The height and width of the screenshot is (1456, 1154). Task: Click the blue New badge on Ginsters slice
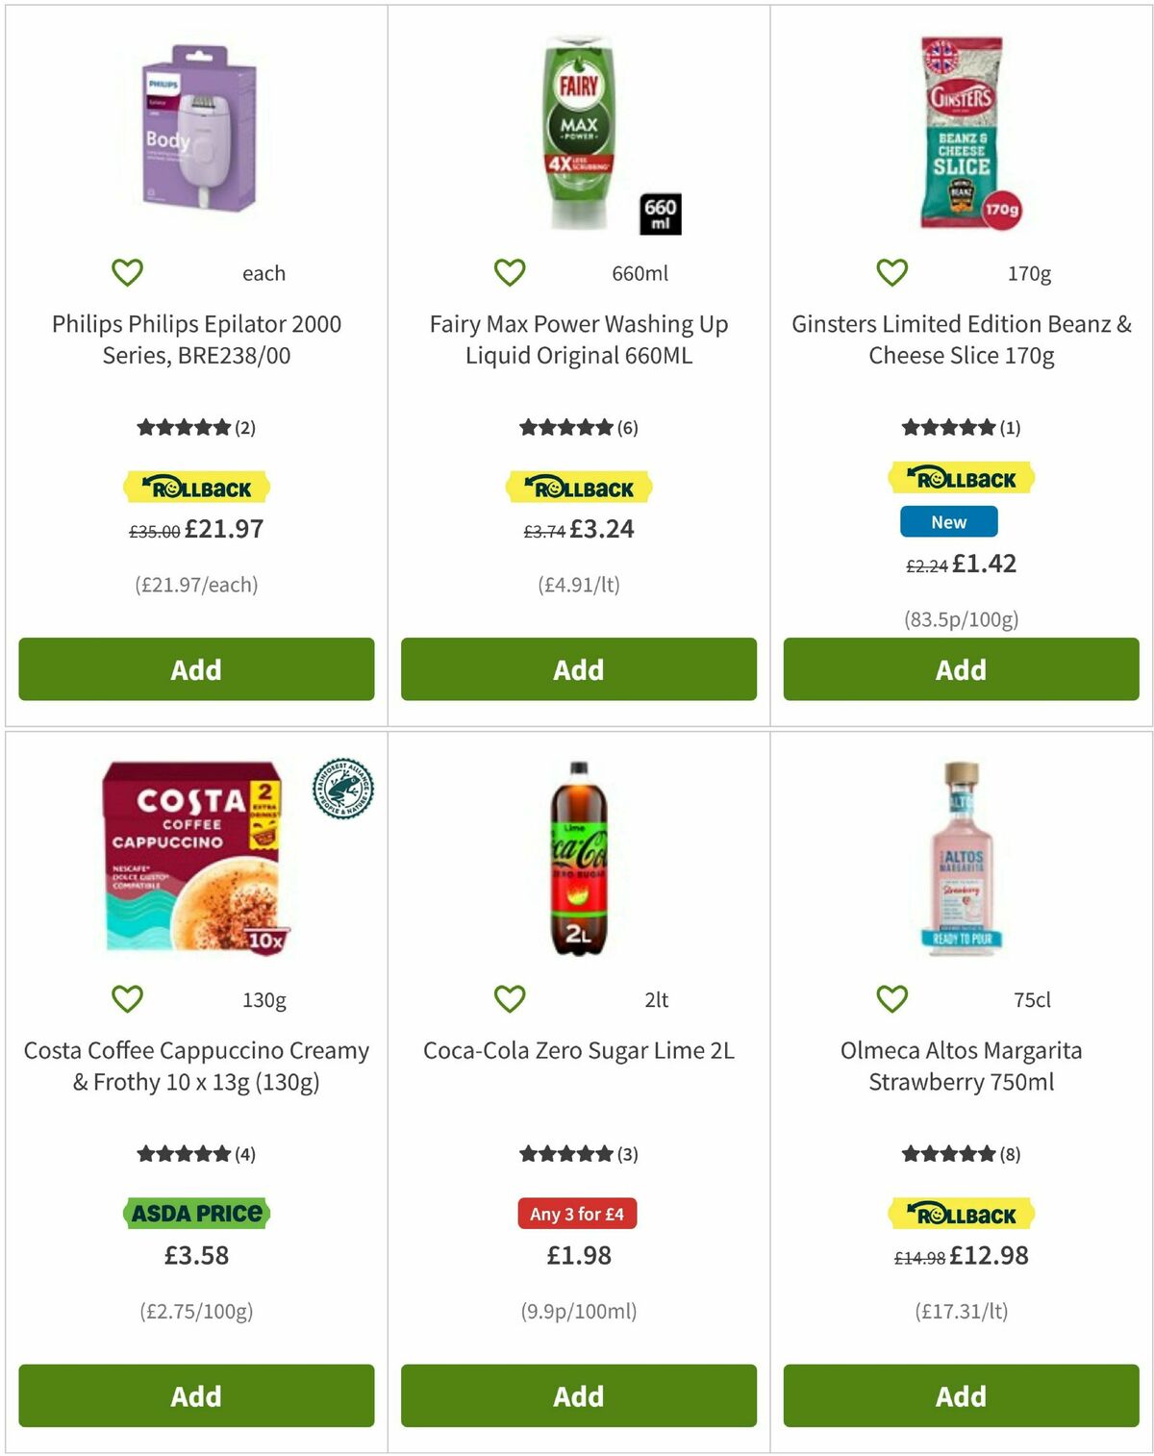pyautogui.click(x=949, y=521)
